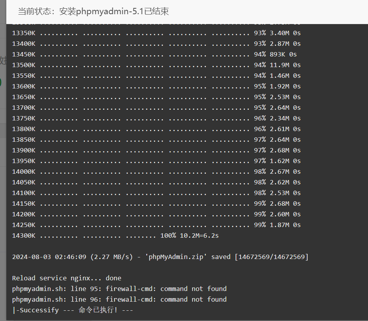This screenshot has height=321, width=368.
Task: Select the log line starting with 13950K
Action: click(x=156, y=161)
